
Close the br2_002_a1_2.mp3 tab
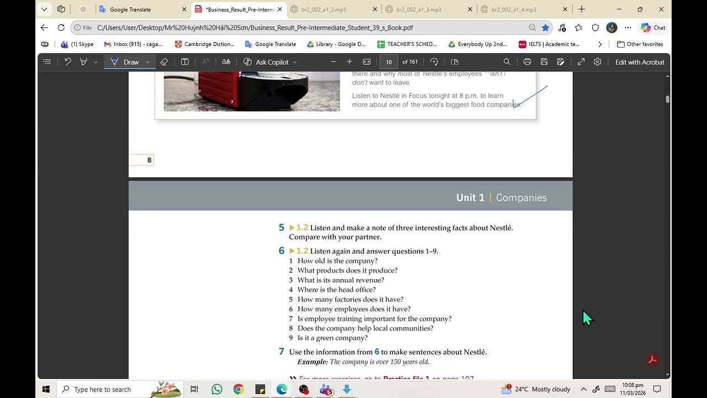(375, 9)
